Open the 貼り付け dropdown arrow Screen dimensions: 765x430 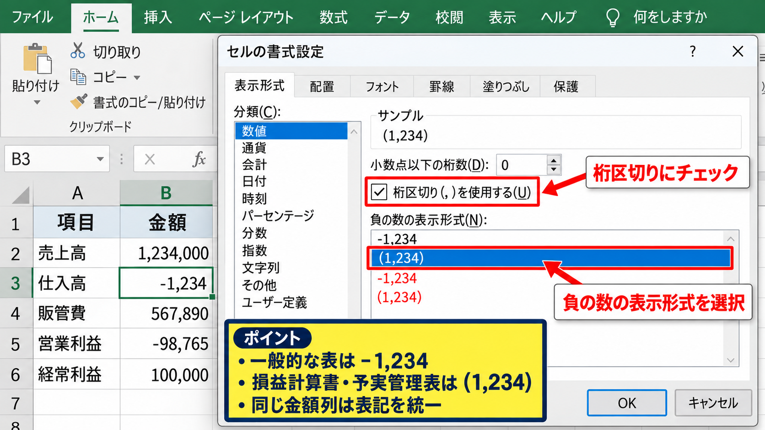click(x=37, y=102)
